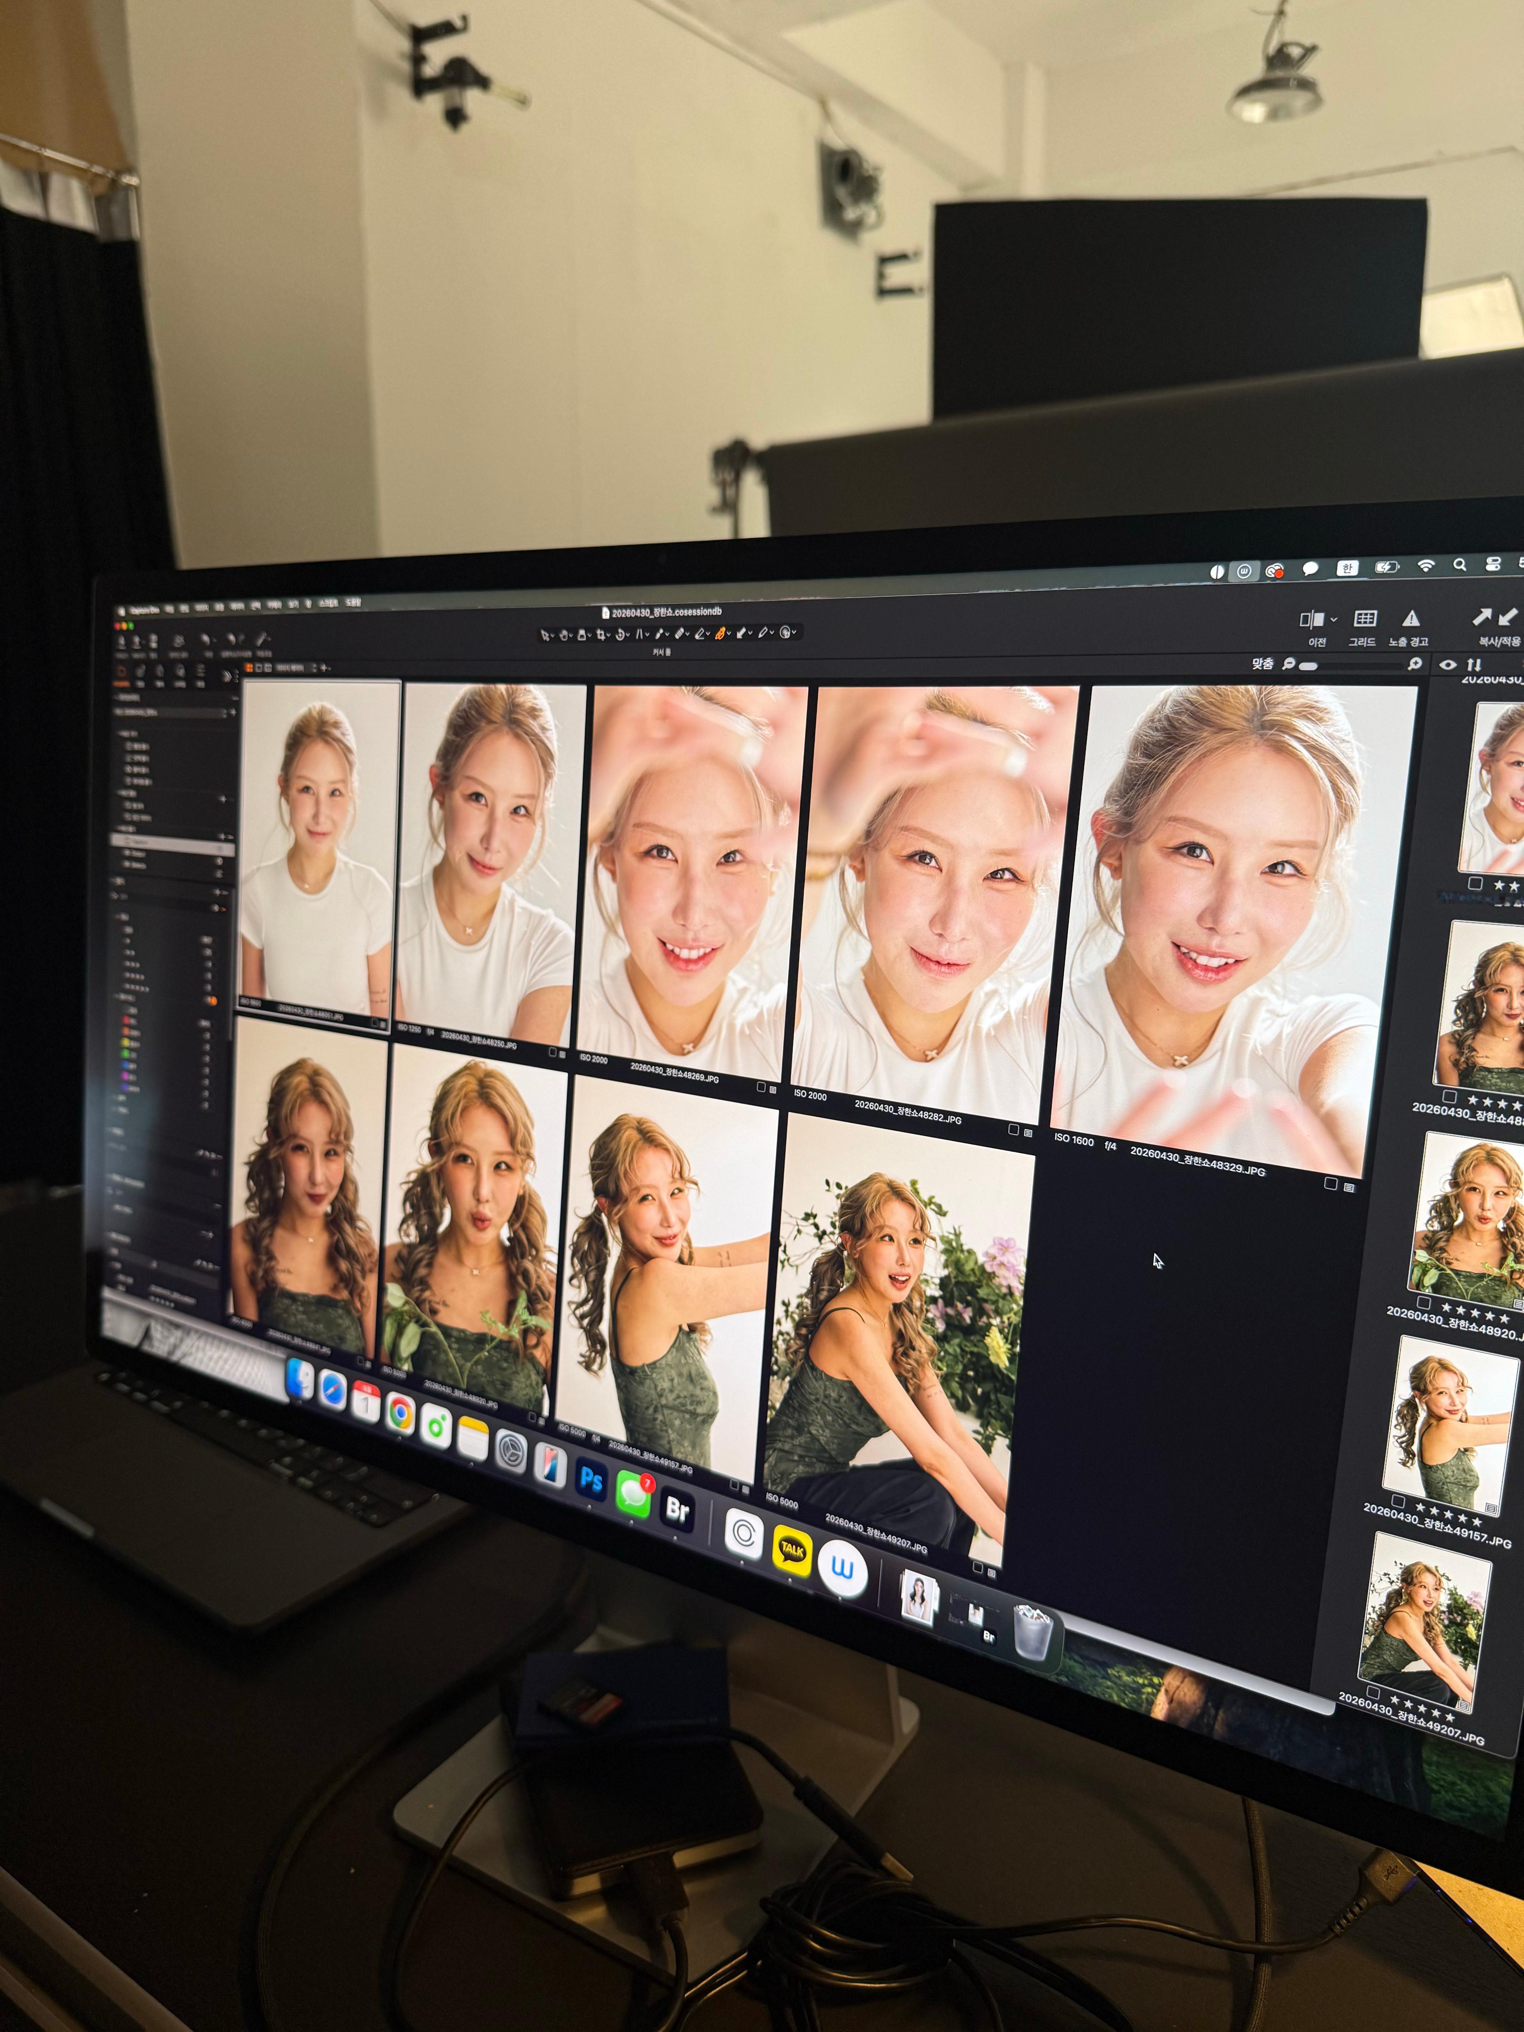Click the zoom-in magnifier icon
Viewport: 1524px width, 2032px height.
[1415, 664]
